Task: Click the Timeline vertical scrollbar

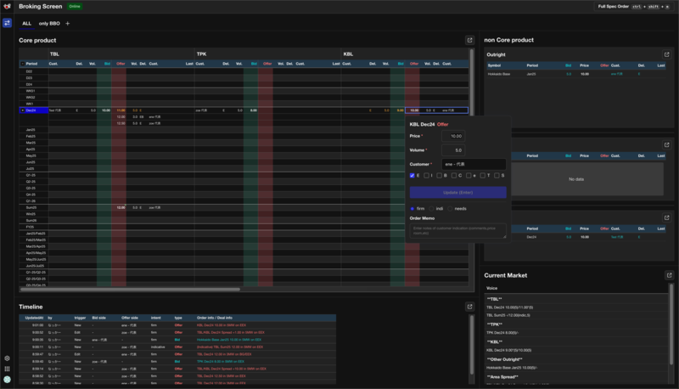Action: tap(472, 344)
